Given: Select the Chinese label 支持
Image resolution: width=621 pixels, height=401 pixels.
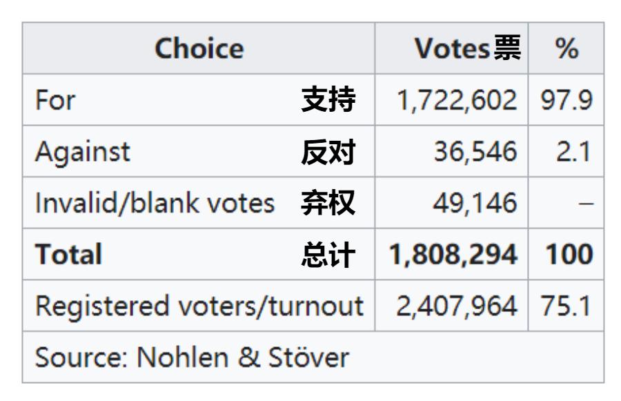Looking at the screenshot, I should [x=328, y=101].
